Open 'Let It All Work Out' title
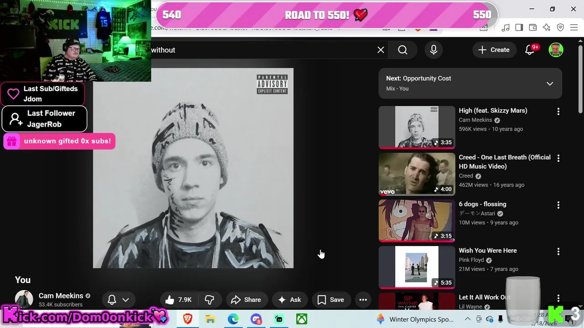 tap(485, 297)
